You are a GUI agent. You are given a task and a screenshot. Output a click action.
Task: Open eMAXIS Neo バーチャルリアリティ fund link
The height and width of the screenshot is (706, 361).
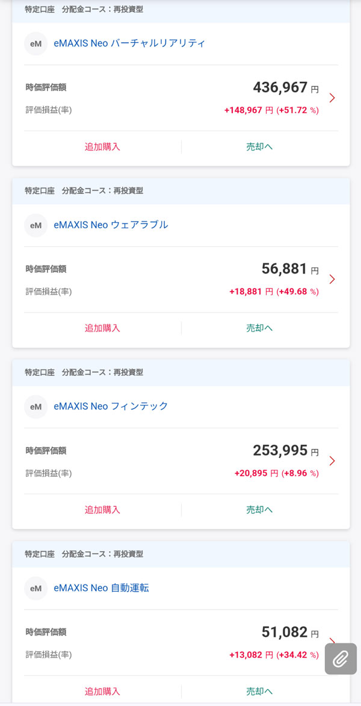tap(129, 43)
